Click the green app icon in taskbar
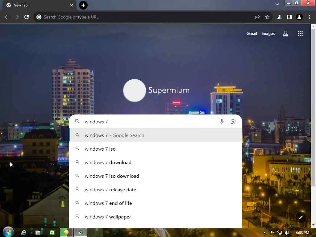Viewport: 316px width, 237px height. (52, 233)
